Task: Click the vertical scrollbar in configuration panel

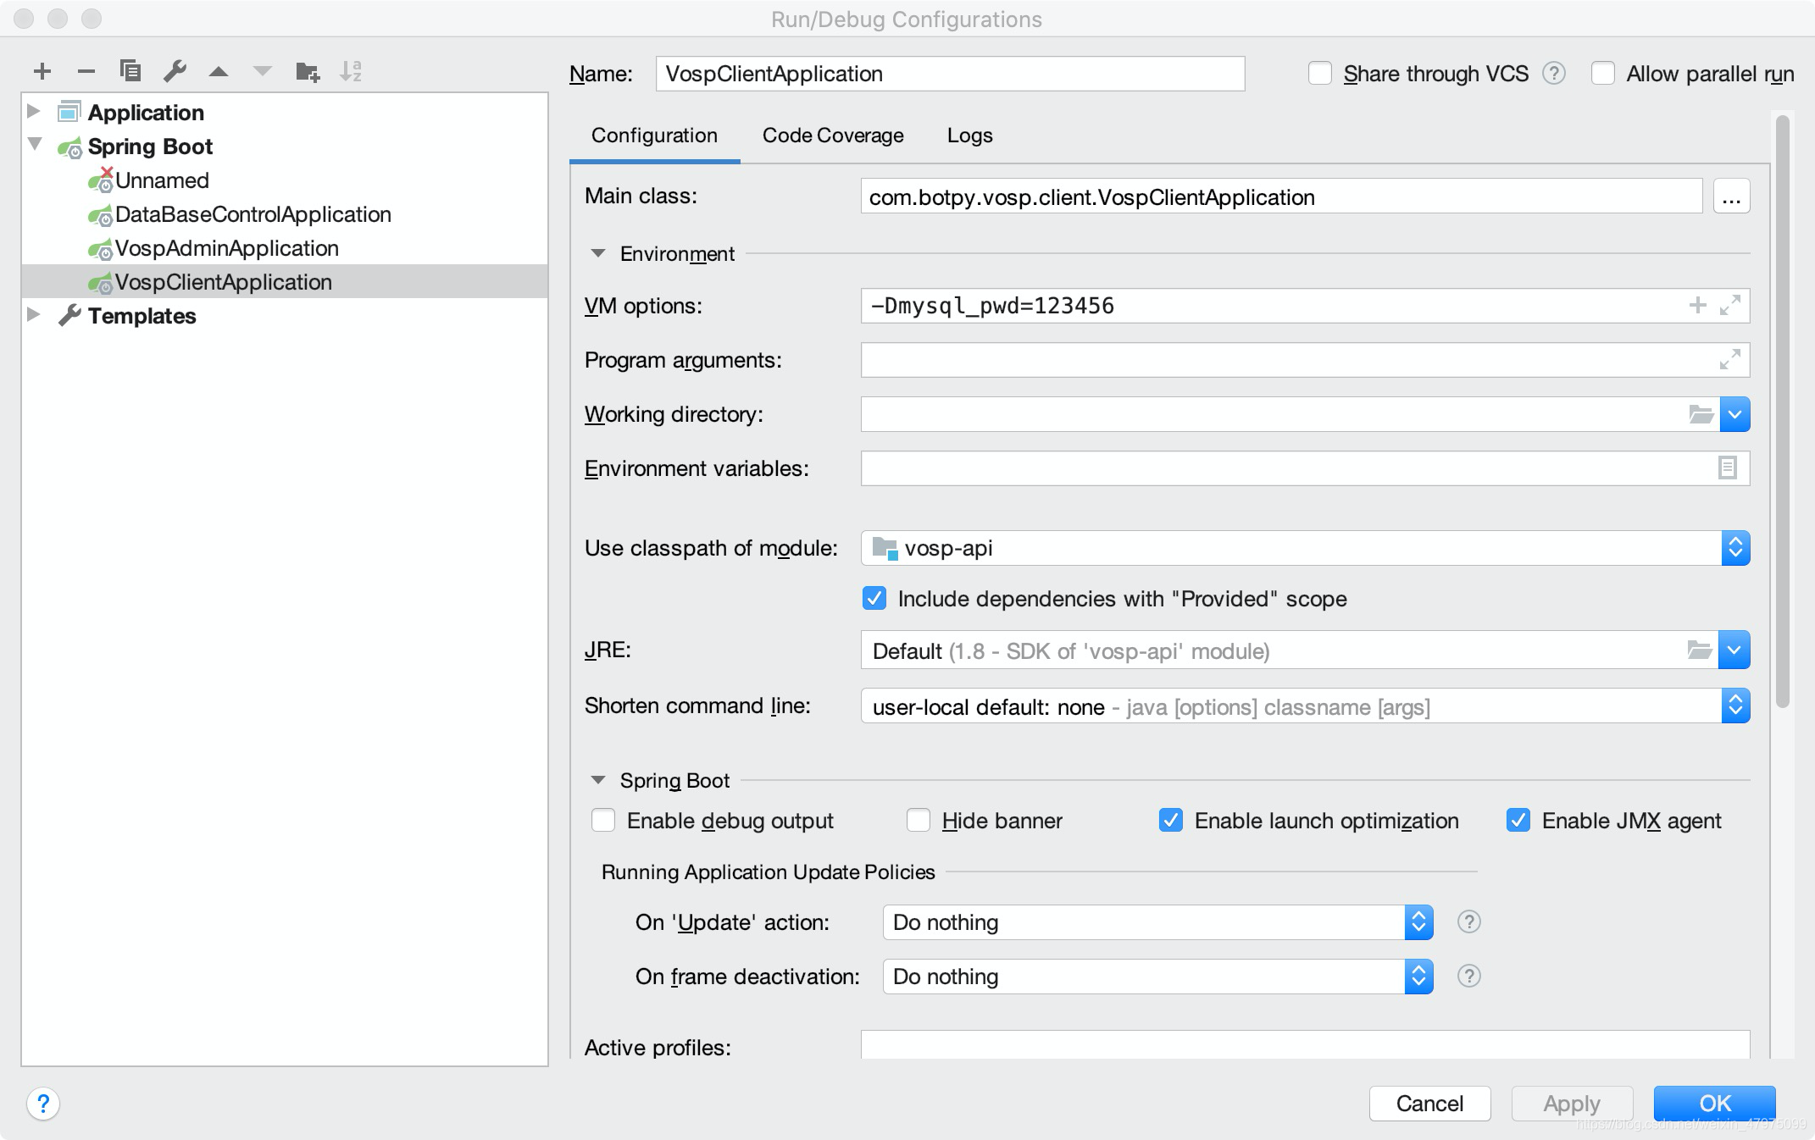Action: click(1783, 411)
